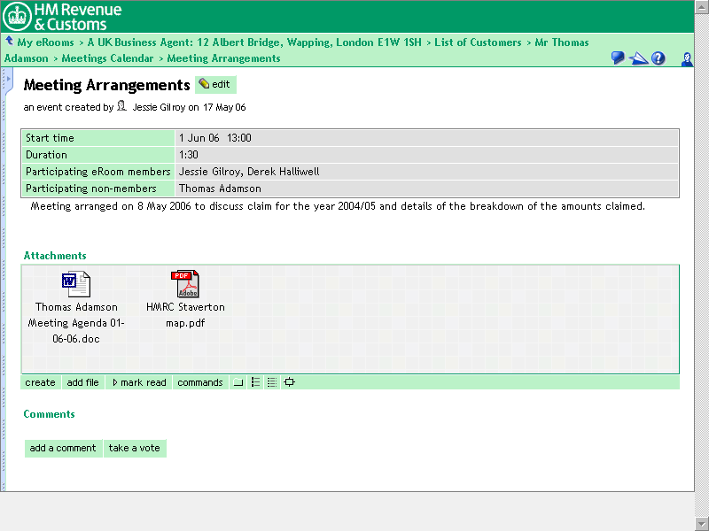Click the HM Revenue & Customs crown logo

[17, 16]
